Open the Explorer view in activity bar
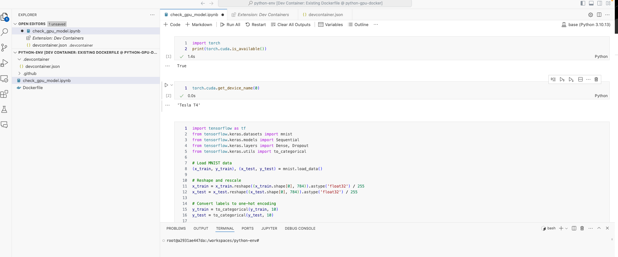The image size is (618, 257). 5,17
